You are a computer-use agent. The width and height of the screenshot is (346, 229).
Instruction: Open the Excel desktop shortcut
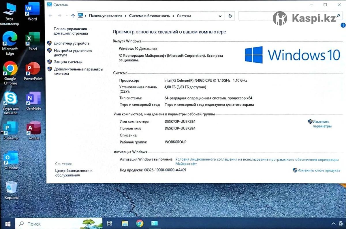coord(33,42)
